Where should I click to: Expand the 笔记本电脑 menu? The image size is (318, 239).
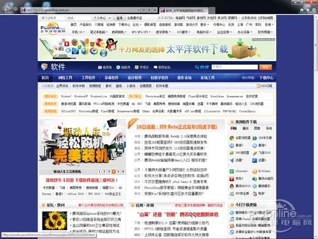99,32
